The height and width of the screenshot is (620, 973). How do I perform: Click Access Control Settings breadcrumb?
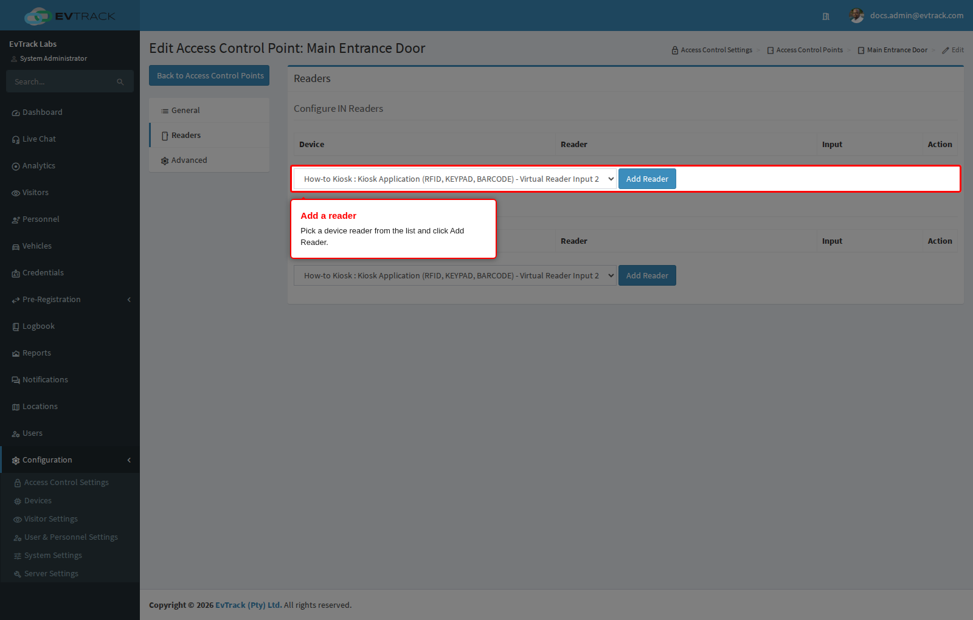tap(712, 50)
